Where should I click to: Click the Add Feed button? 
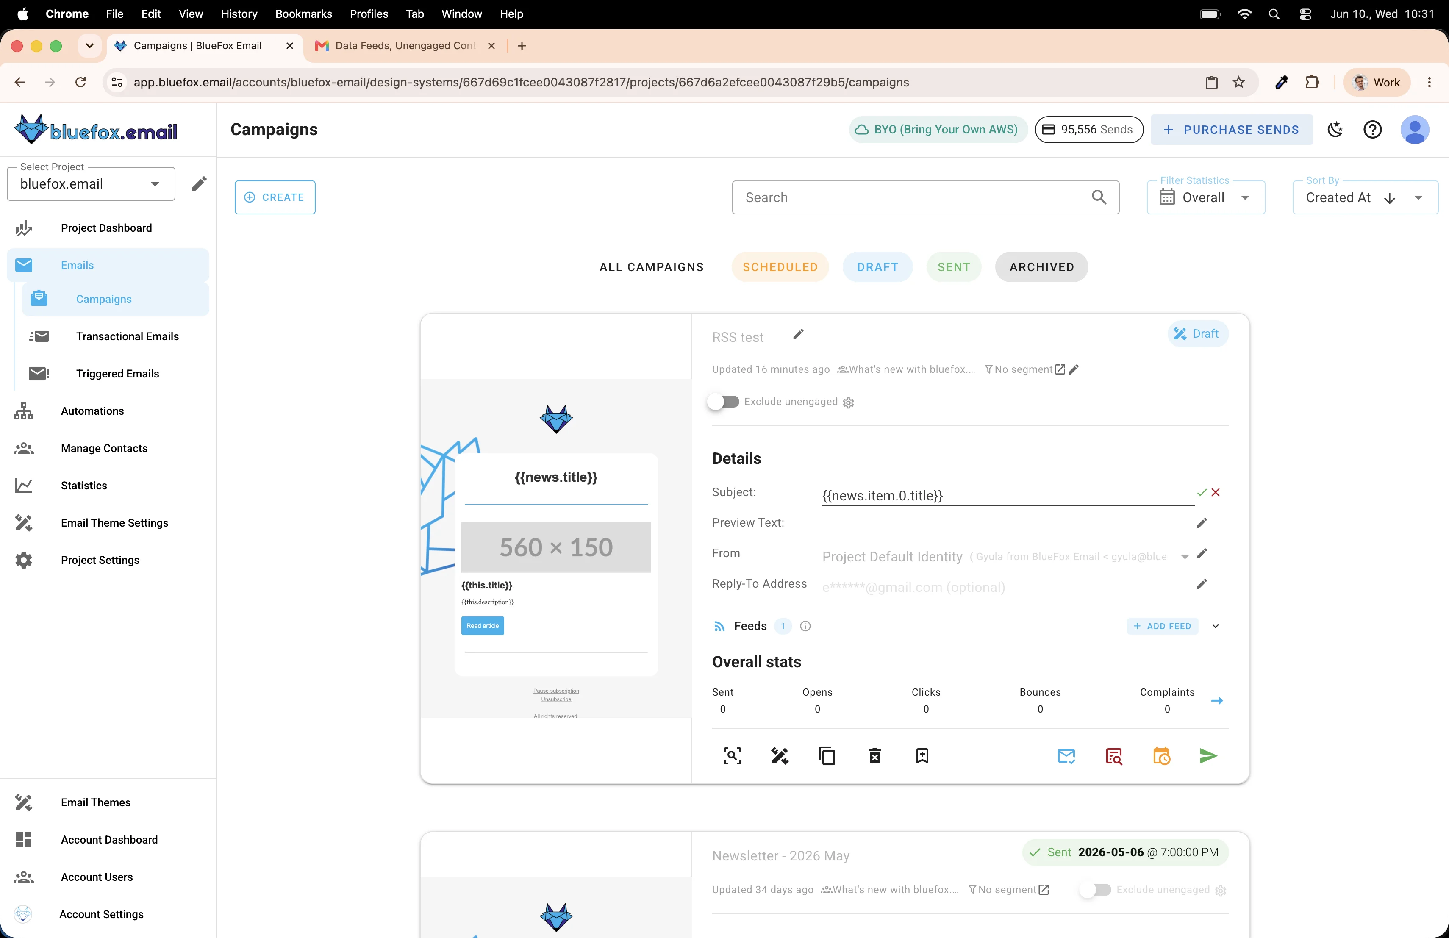click(x=1162, y=626)
